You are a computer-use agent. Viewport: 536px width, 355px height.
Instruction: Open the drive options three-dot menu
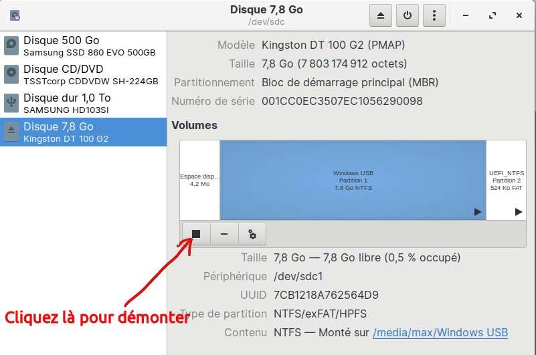tap(434, 15)
